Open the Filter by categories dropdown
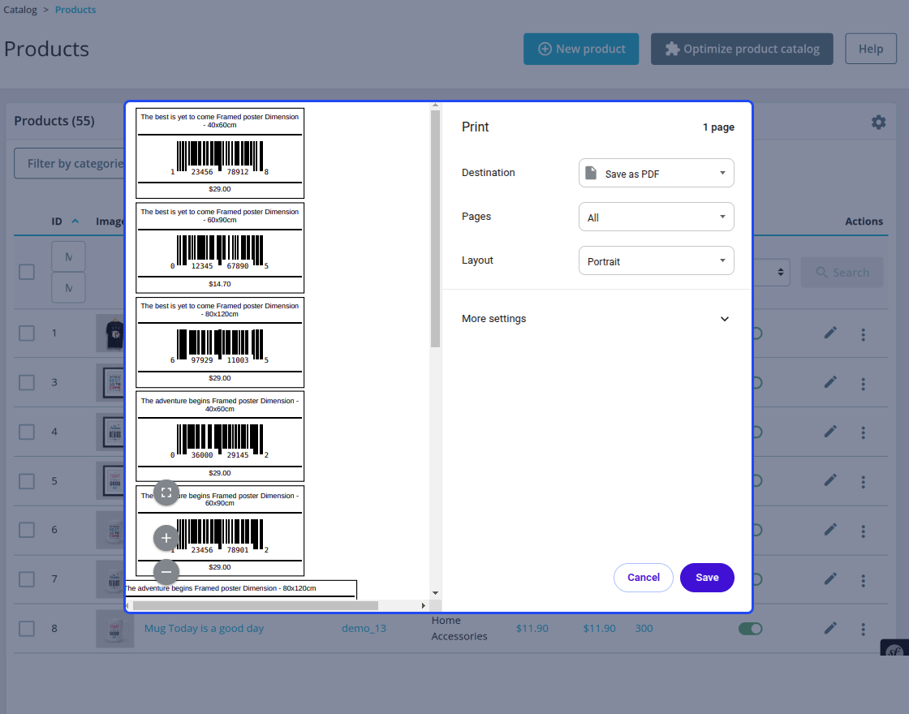 tap(69, 163)
